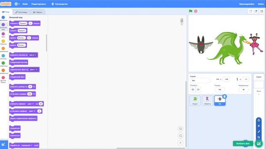Open the backdrop dropdown фон1 in block
This screenshot has width=266, height=149.
pos(34,70)
